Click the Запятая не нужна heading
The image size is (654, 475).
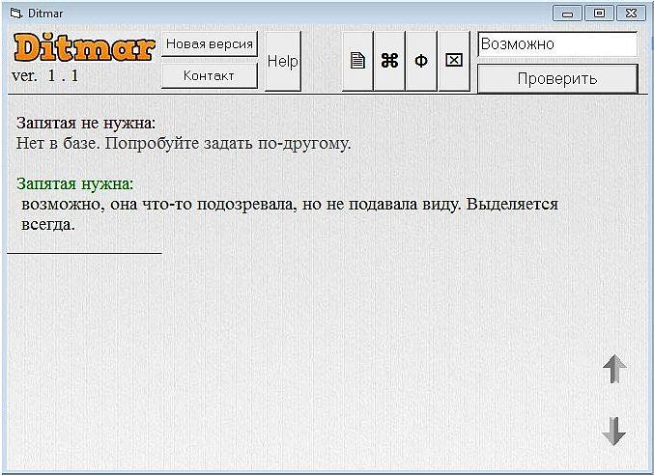(x=86, y=124)
